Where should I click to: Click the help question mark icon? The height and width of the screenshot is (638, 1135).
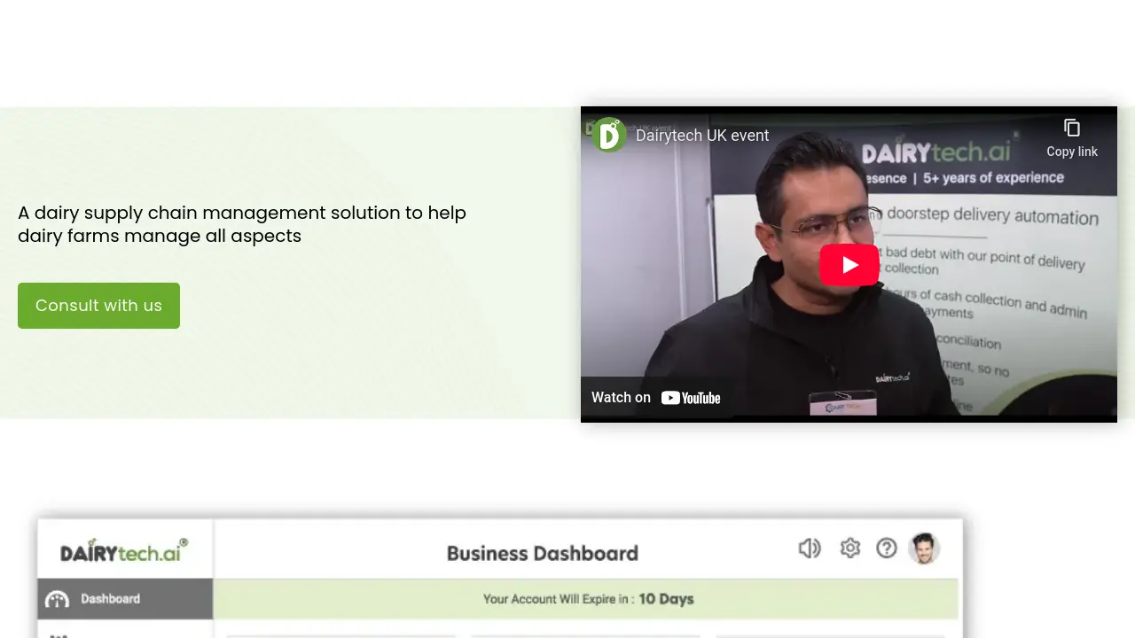point(887,549)
